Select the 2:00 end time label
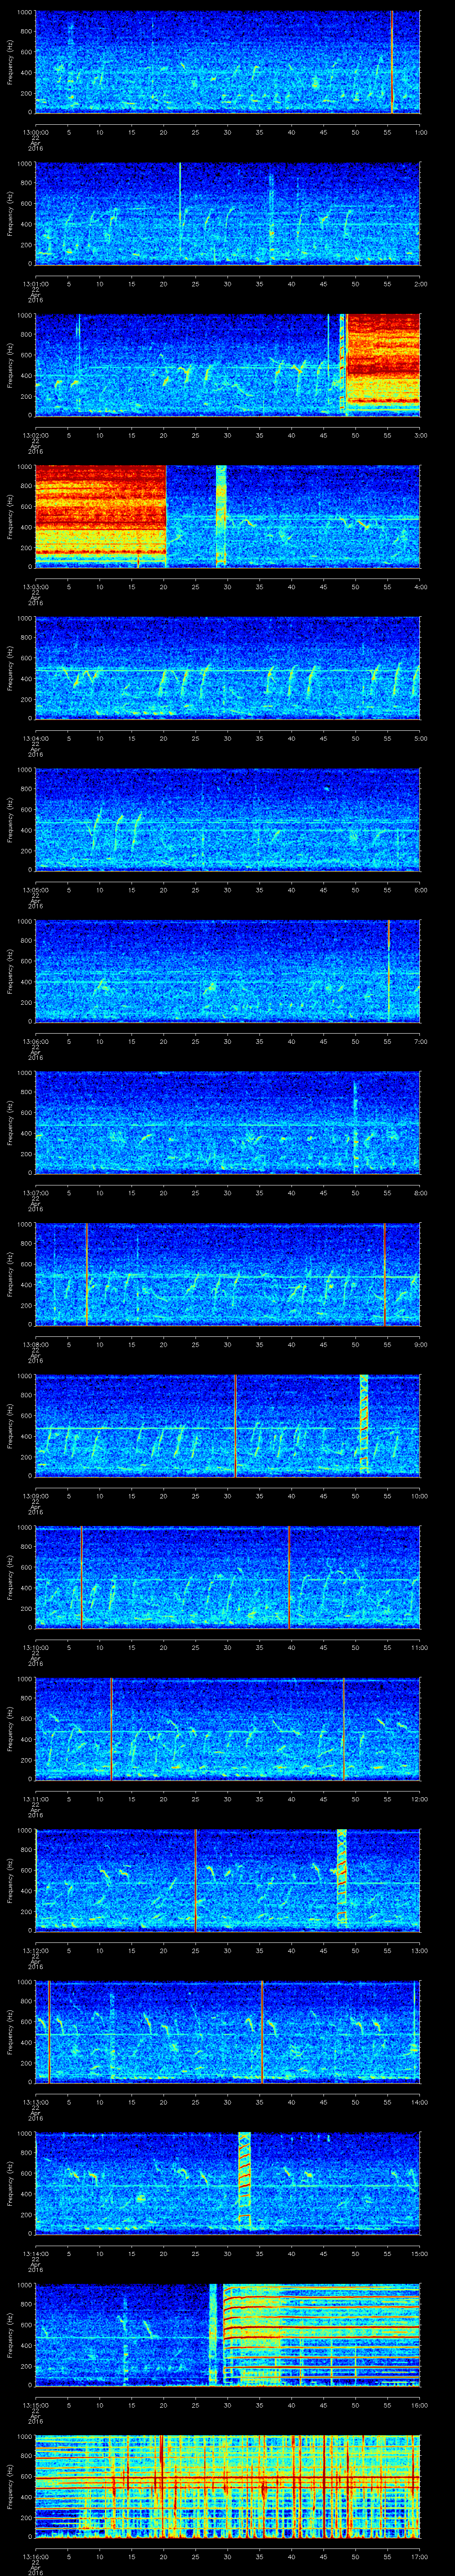The height and width of the screenshot is (2576, 455). 420,284
